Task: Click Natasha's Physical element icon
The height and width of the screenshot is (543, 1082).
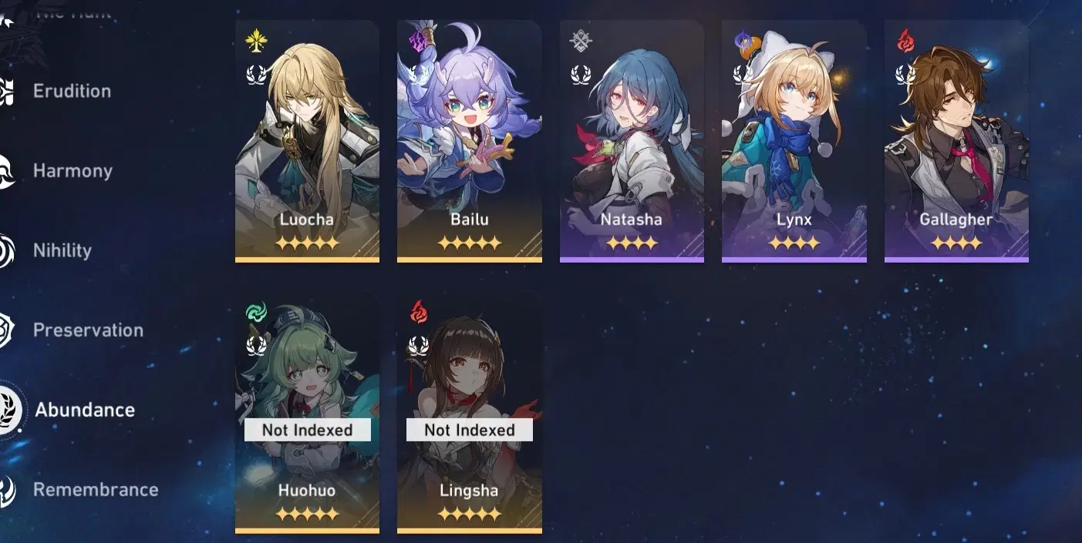Action: click(581, 41)
